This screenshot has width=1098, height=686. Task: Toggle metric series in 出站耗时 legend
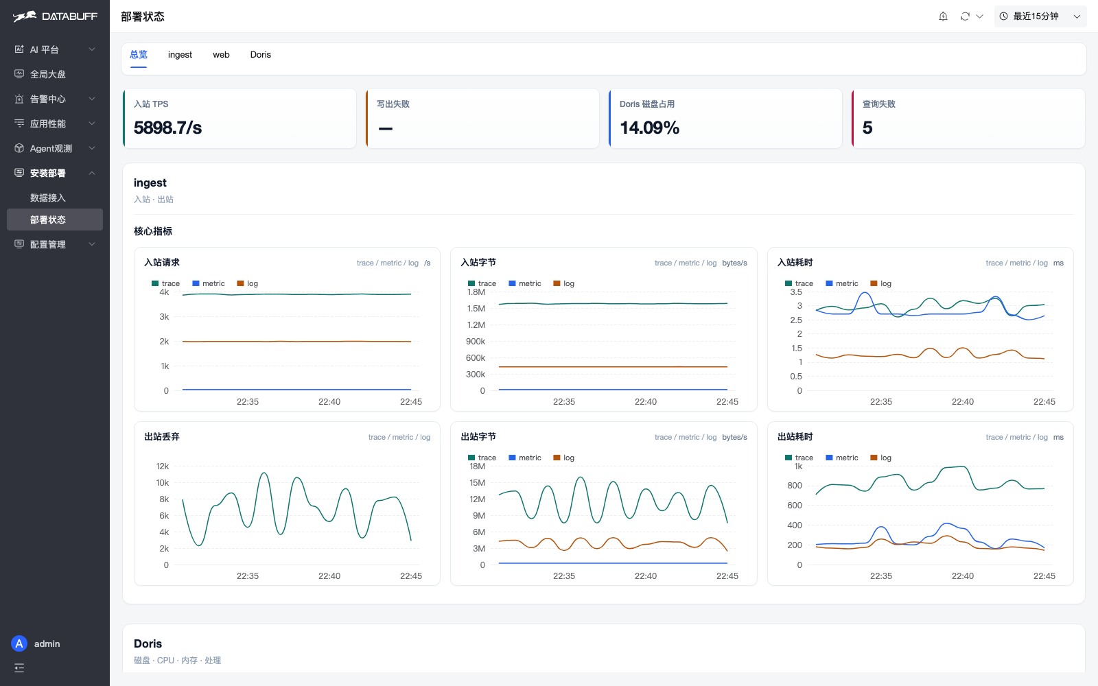point(842,458)
